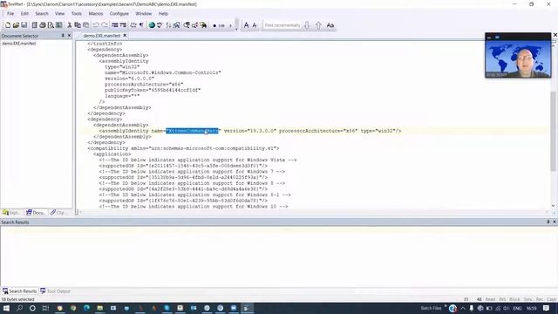
Task: Select demo.EXE.manifest in Document Selector list
Action: click(19, 44)
